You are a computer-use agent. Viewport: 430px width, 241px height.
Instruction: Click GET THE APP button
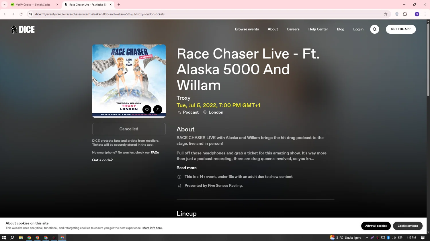coord(401,29)
